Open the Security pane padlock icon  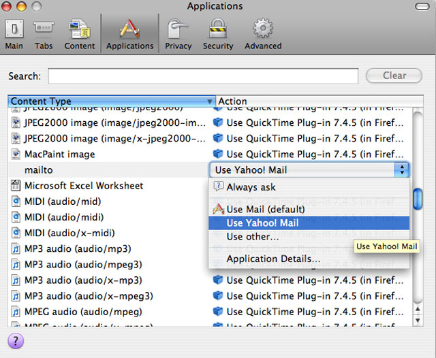(218, 29)
